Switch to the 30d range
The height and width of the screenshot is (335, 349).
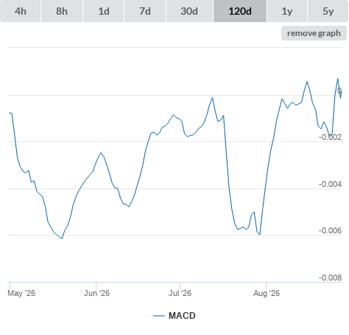[x=189, y=11]
